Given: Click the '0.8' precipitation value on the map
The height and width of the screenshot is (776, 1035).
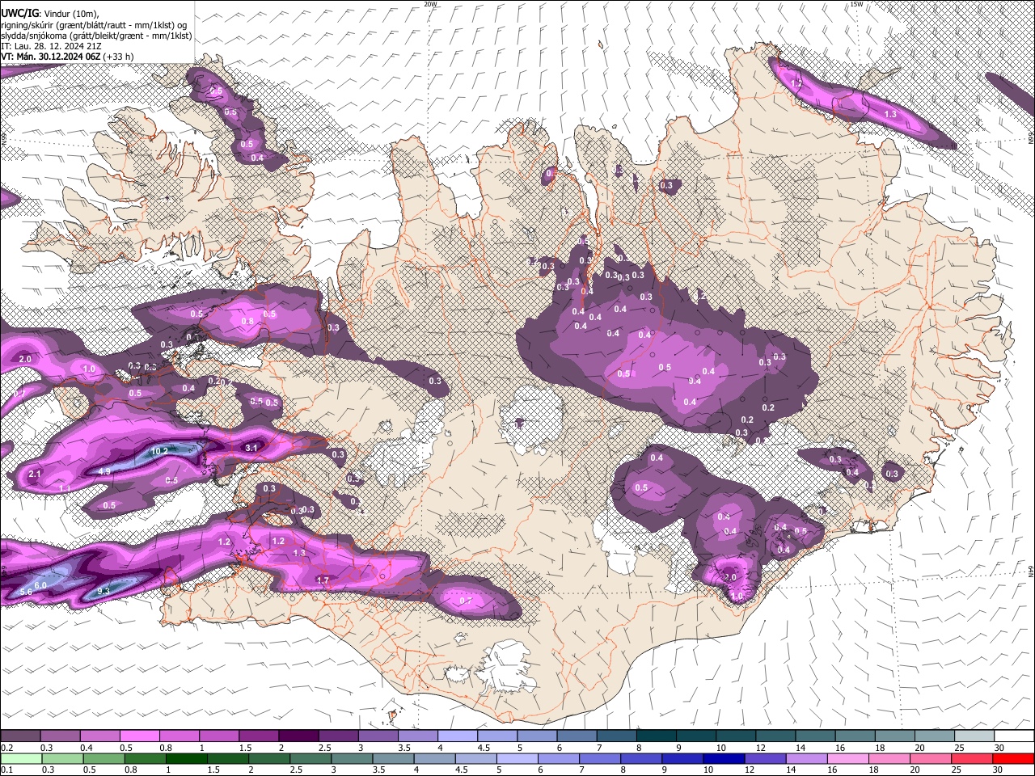Looking at the screenshot, I should [247, 322].
